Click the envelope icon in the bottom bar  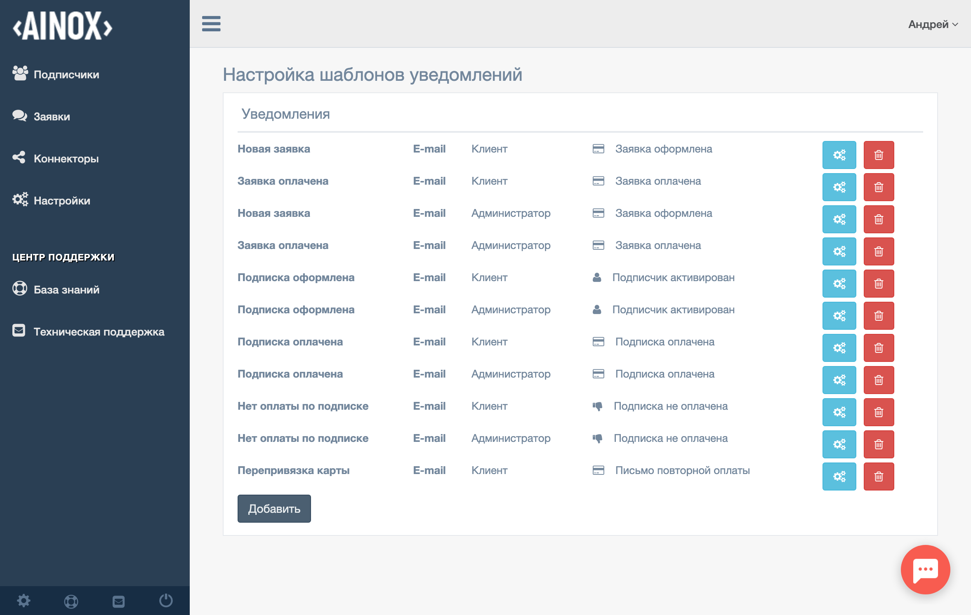click(118, 601)
